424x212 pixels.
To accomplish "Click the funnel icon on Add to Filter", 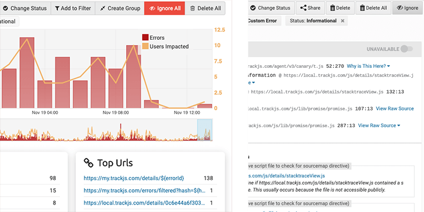I will tap(57, 8).
